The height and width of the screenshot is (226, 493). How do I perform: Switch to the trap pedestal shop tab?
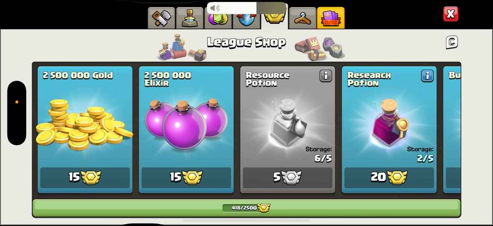190,18
